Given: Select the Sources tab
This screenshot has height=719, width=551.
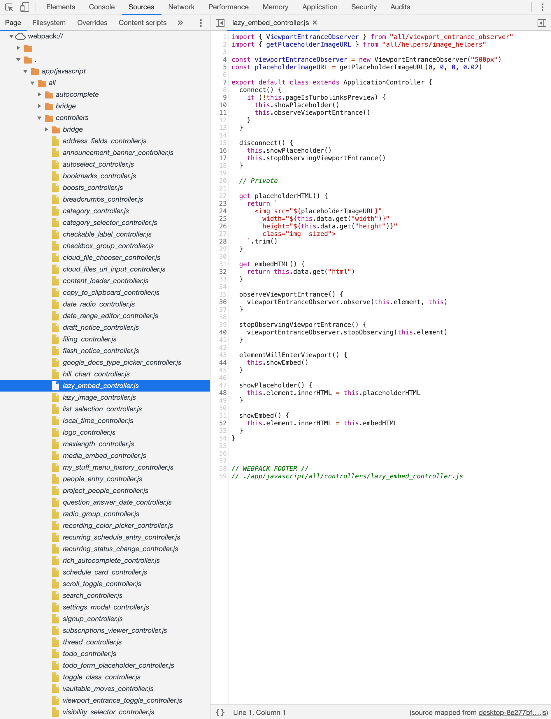Looking at the screenshot, I should coord(141,7).
